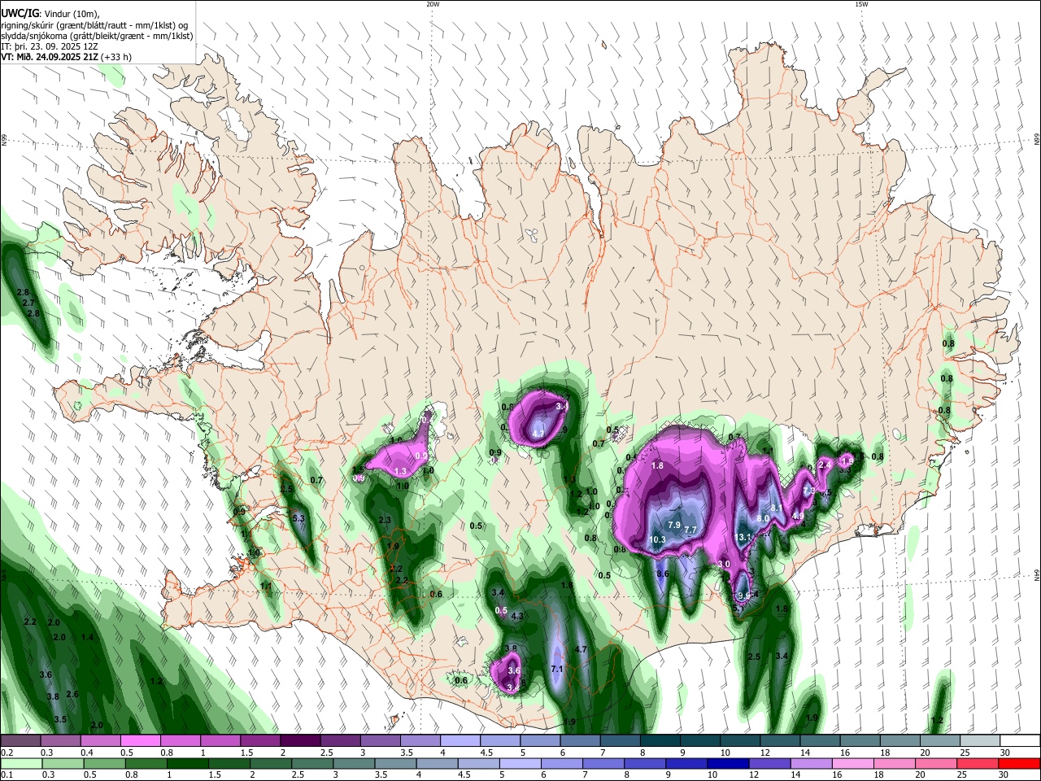The height and width of the screenshot is (781, 1041).
Task: Pick the rain swatch between 25 and 30
Action: (978, 763)
